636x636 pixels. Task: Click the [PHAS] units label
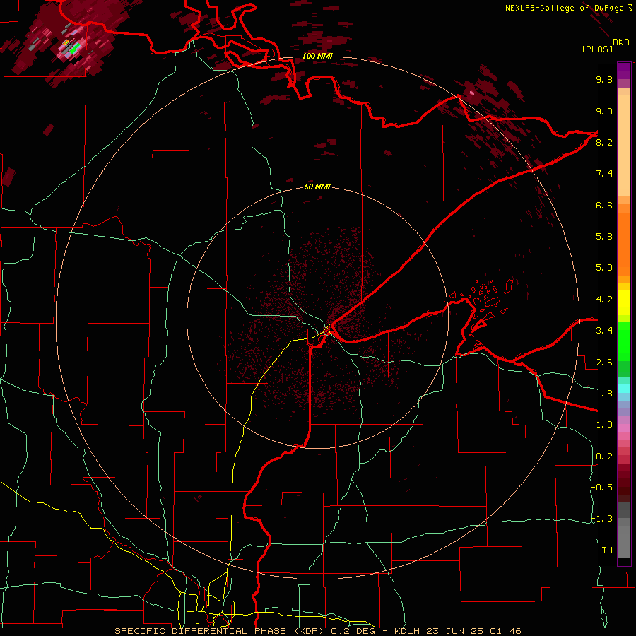click(x=597, y=49)
